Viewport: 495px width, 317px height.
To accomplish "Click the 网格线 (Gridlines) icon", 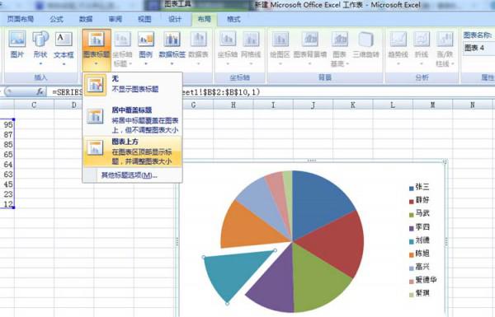I will point(251,47).
